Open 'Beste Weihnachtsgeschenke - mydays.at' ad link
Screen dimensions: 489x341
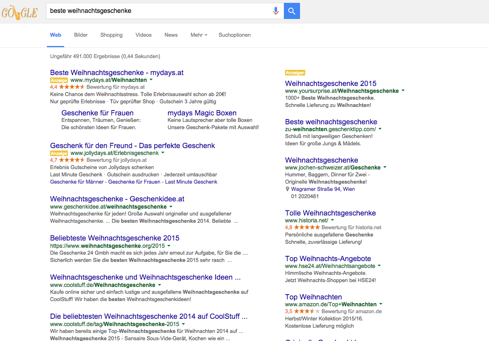click(x=117, y=73)
